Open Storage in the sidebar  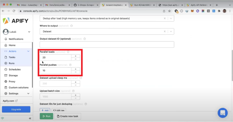pos(13,75)
